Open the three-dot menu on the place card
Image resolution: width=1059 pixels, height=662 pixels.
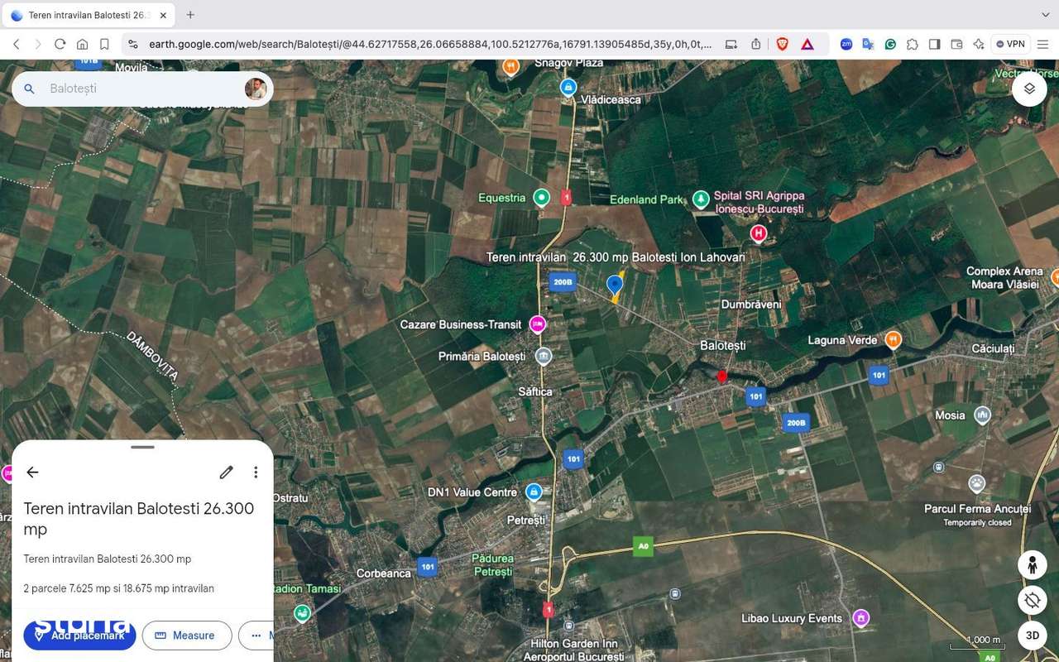point(256,472)
